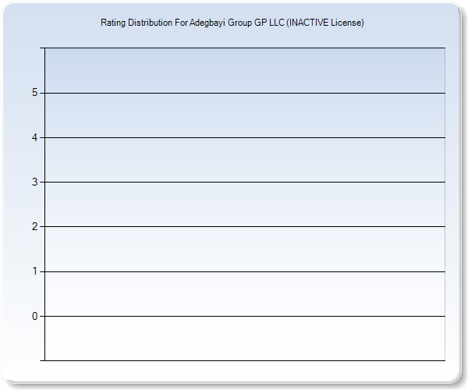Click the plot area below the 0 gridline
Screen dimensions: 468x390
(245, 339)
